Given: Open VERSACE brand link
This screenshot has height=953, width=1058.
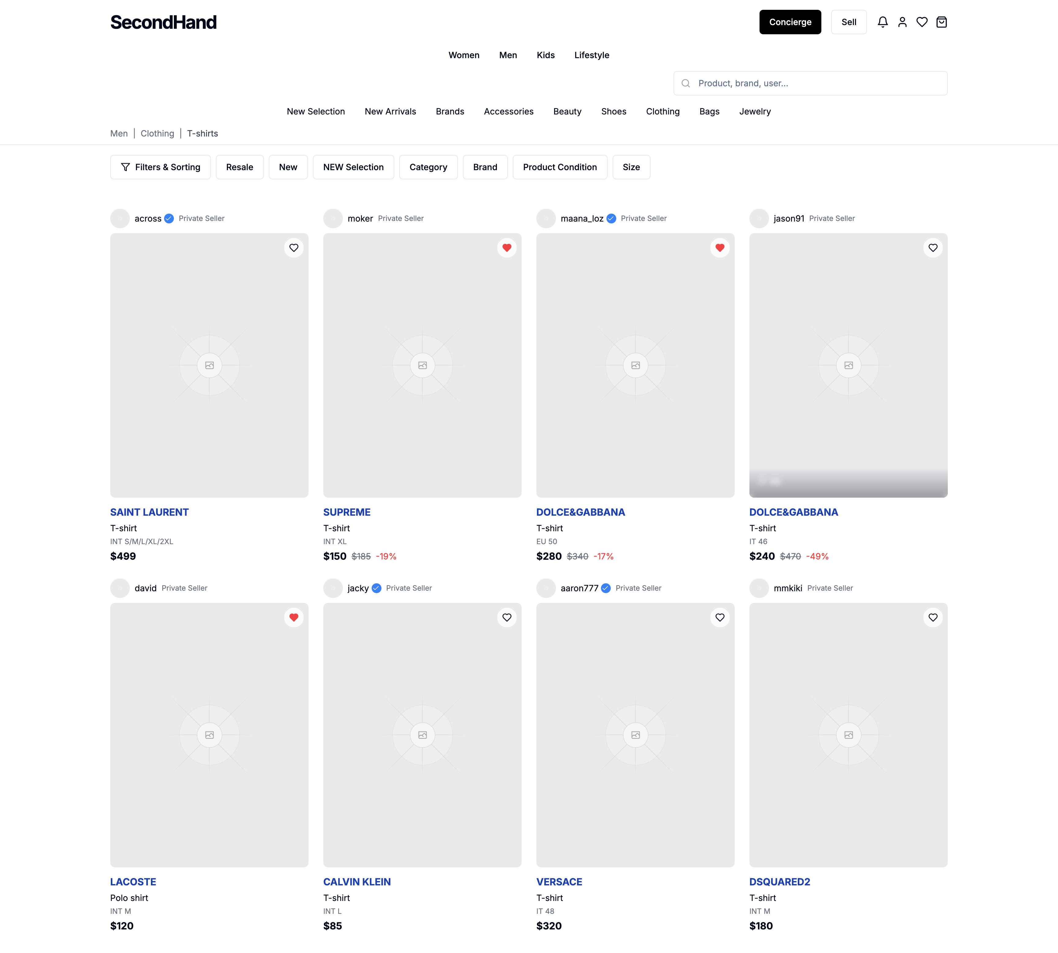Looking at the screenshot, I should click(559, 882).
